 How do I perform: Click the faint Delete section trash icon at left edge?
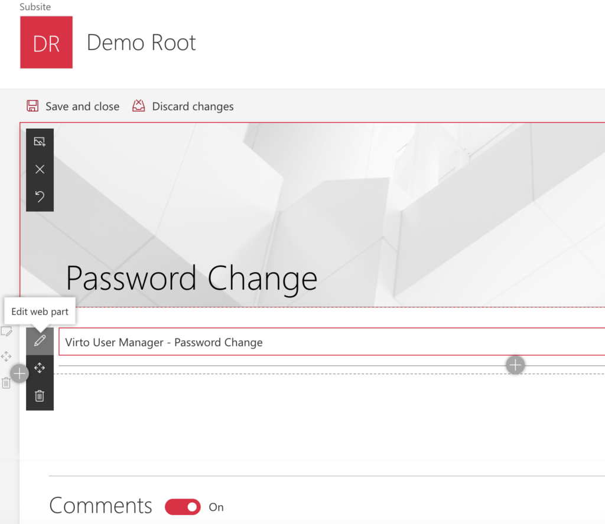click(x=6, y=384)
